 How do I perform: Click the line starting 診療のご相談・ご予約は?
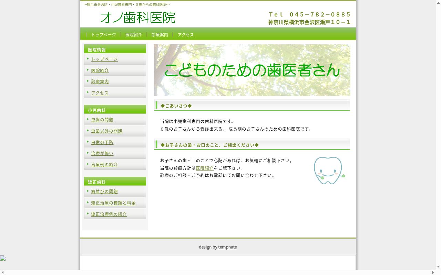click(x=218, y=175)
